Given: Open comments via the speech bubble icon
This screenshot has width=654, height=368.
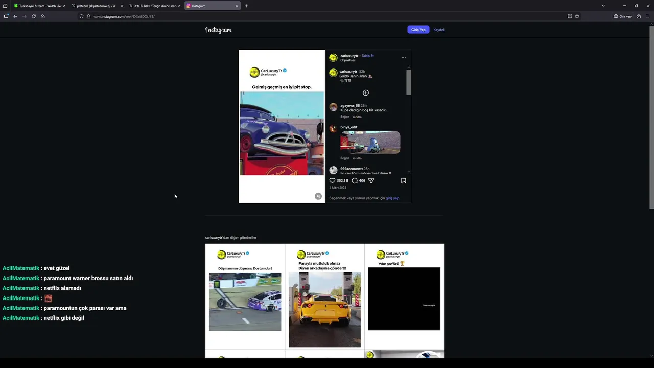Looking at the screenshot, I should (355, 180).
